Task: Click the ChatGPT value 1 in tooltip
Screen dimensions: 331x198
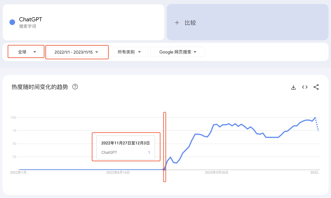Action: (x=149, y=152)
